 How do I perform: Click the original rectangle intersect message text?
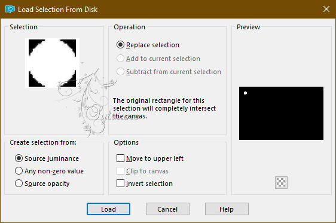(164, 108)
